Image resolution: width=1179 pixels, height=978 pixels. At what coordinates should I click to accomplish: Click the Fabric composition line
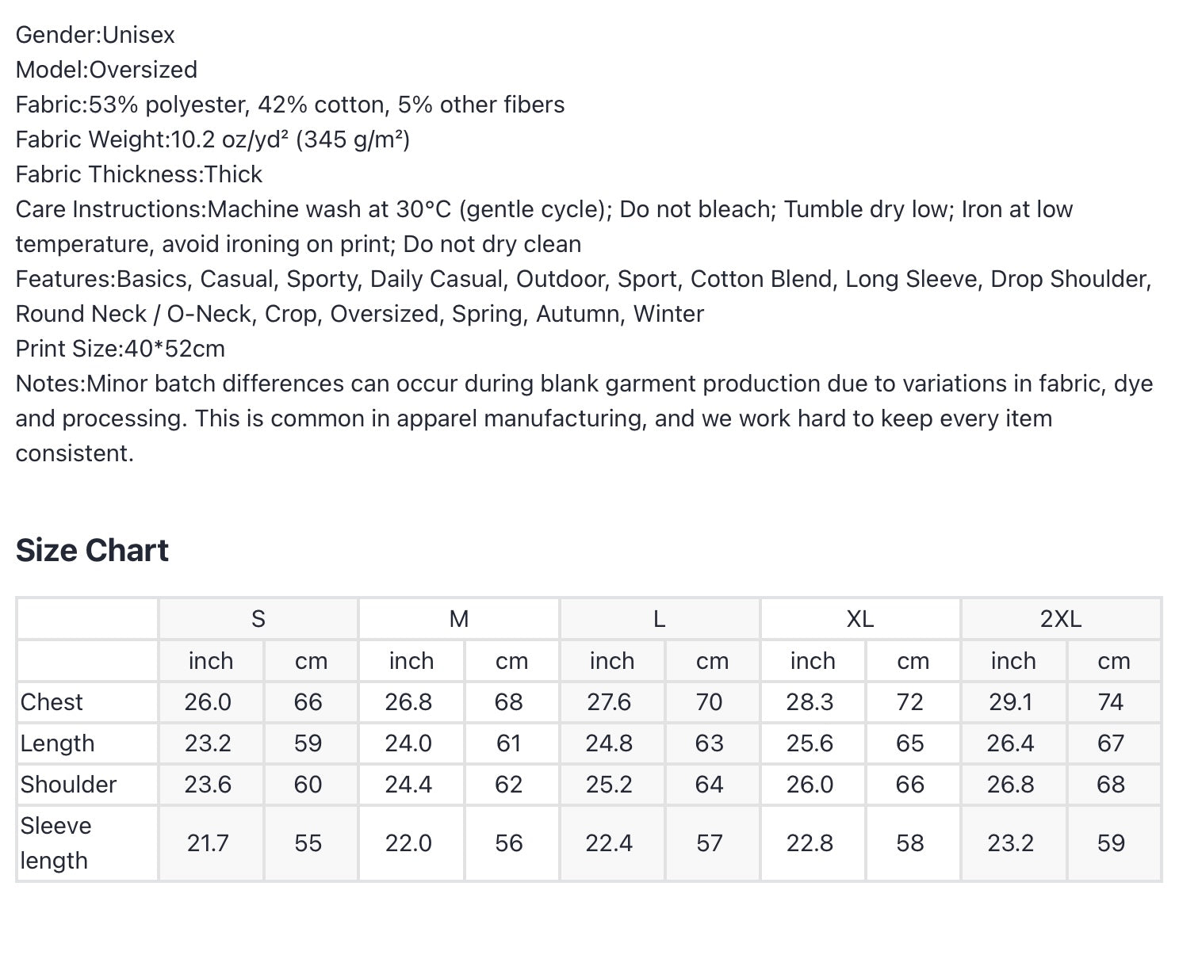pos(290,105)
